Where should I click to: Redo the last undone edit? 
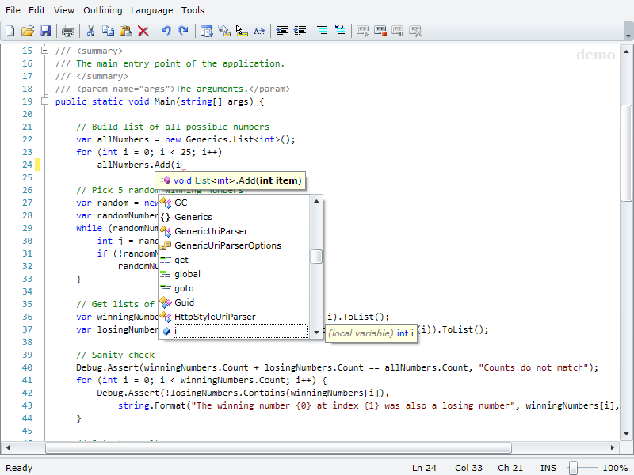click(184, 31)
